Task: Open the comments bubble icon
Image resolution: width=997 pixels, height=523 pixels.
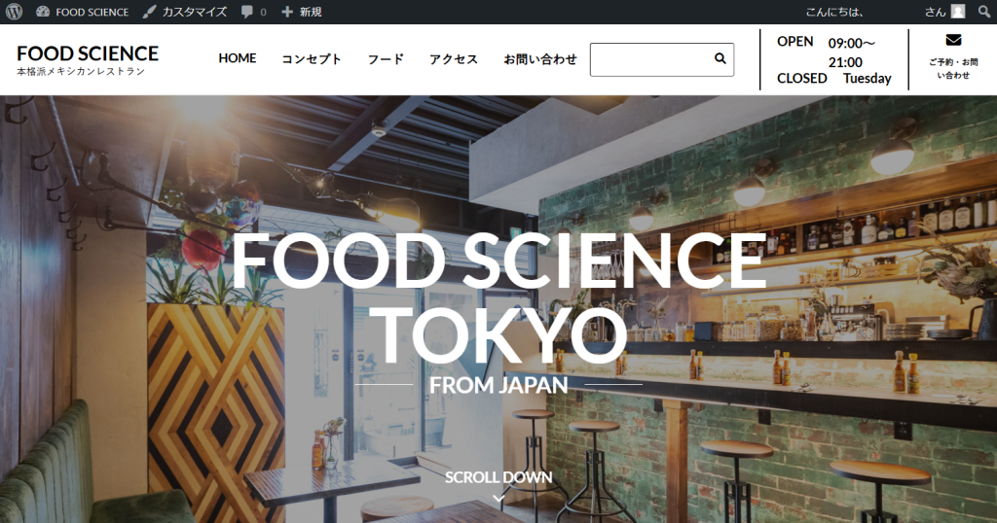Action: (246, 12)
